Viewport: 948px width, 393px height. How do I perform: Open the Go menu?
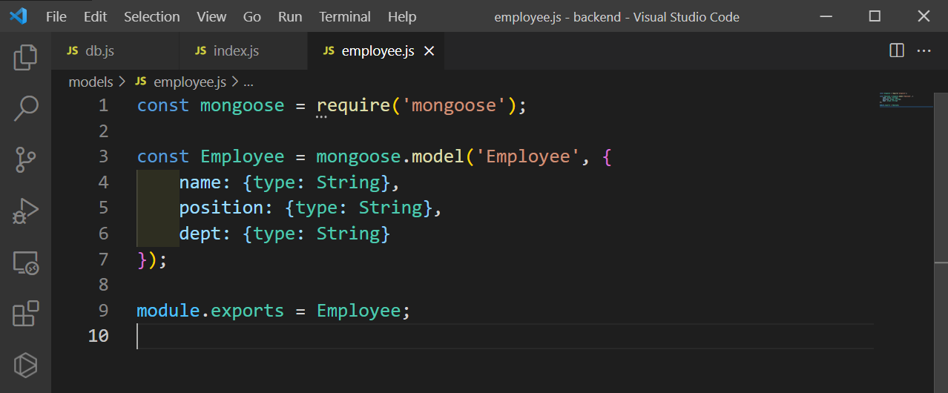point(252,16)
